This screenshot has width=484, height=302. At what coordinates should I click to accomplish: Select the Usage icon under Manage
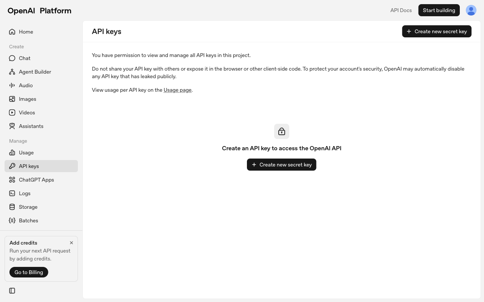coord(12,153)
